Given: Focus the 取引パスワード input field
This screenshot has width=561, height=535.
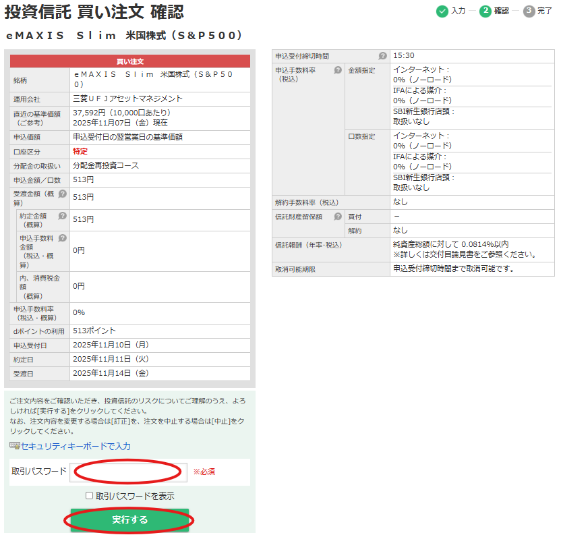Looking at the screenshot, I should pyautogui.click(x=128, y=472).
